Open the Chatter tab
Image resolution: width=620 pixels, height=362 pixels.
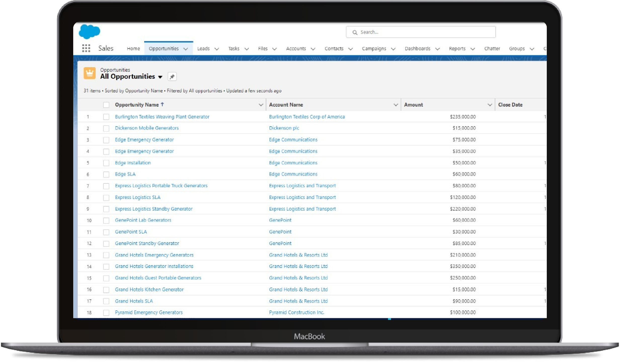coord(492,49)
